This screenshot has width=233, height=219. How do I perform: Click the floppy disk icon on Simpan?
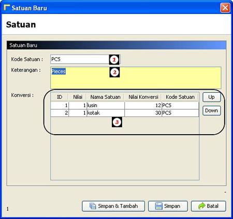tap(158, 206)
